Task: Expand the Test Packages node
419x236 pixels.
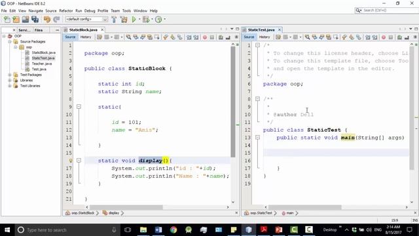Action: [10, 75]
